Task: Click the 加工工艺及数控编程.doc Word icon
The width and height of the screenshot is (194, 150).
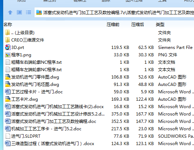Action: 8,121
